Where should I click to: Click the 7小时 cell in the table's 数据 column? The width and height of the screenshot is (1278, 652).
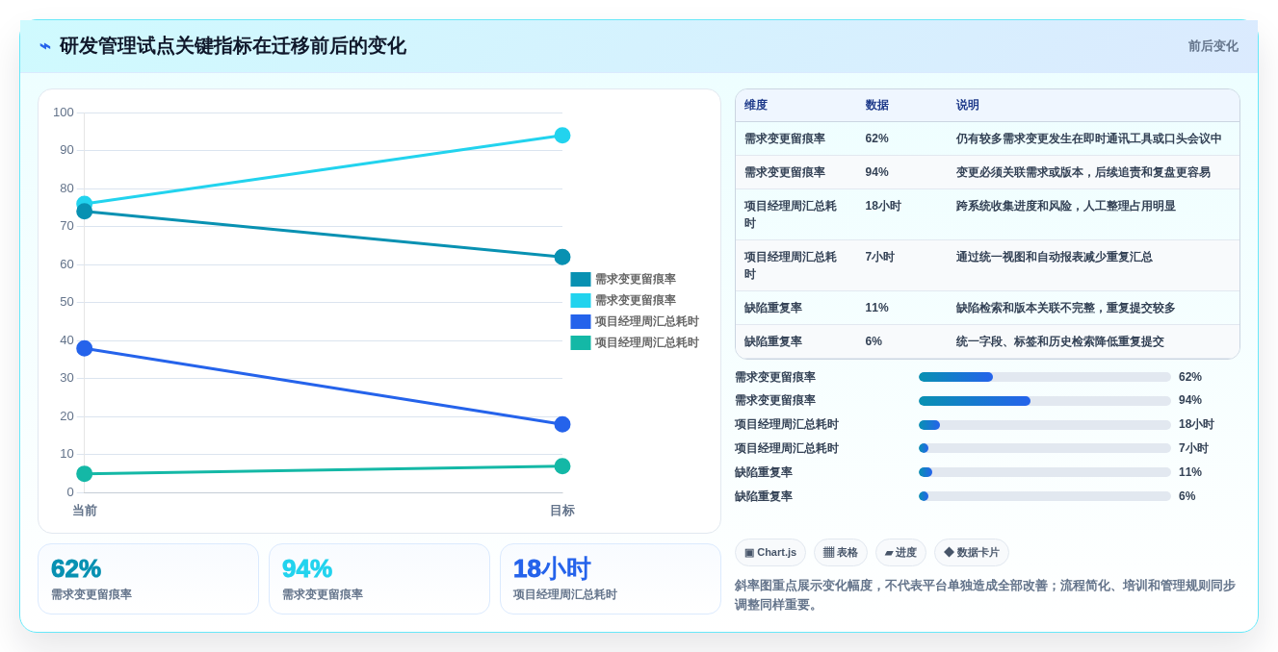(880, 257)
